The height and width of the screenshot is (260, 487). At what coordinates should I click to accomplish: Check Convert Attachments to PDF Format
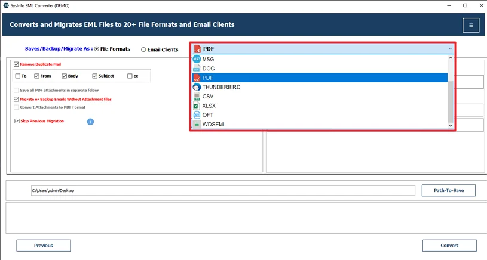pyautogui.click(x=16, y=107)
